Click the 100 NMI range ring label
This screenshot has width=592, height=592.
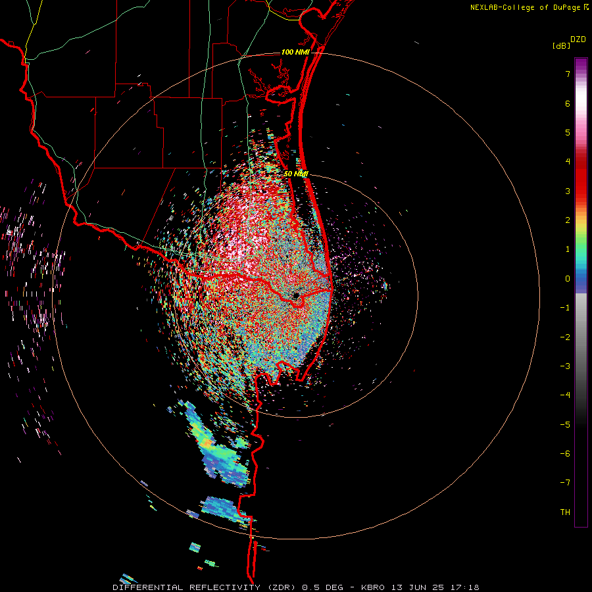tap(295, 52)
